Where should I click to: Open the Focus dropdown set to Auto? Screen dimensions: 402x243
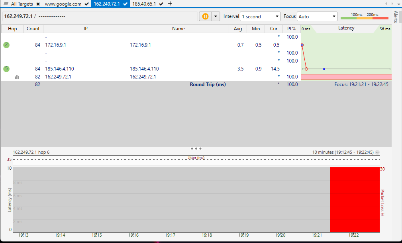(317, 17)
